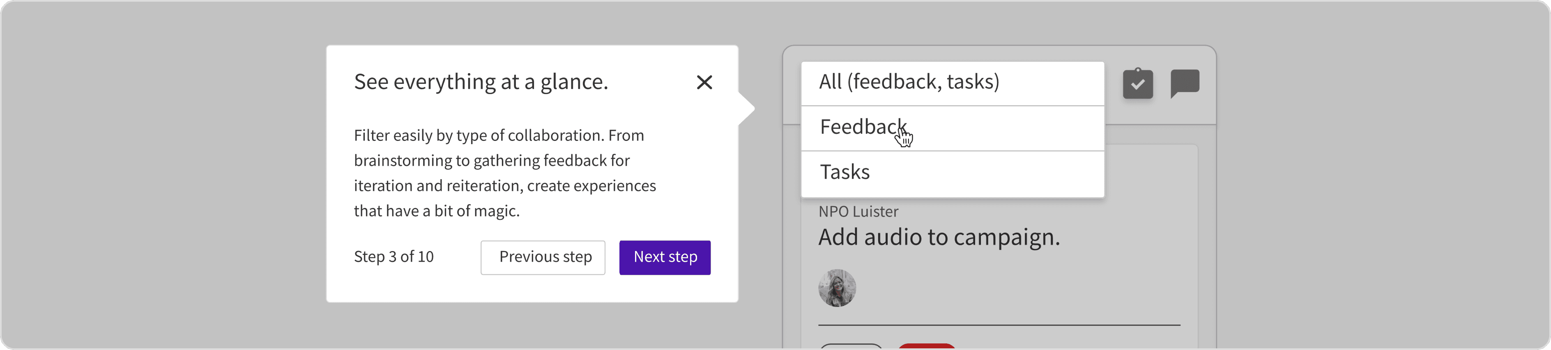The height and width of the screenshot is (350, 1551).
Task: Go back with Previous step button
Action: pos(543,257)
